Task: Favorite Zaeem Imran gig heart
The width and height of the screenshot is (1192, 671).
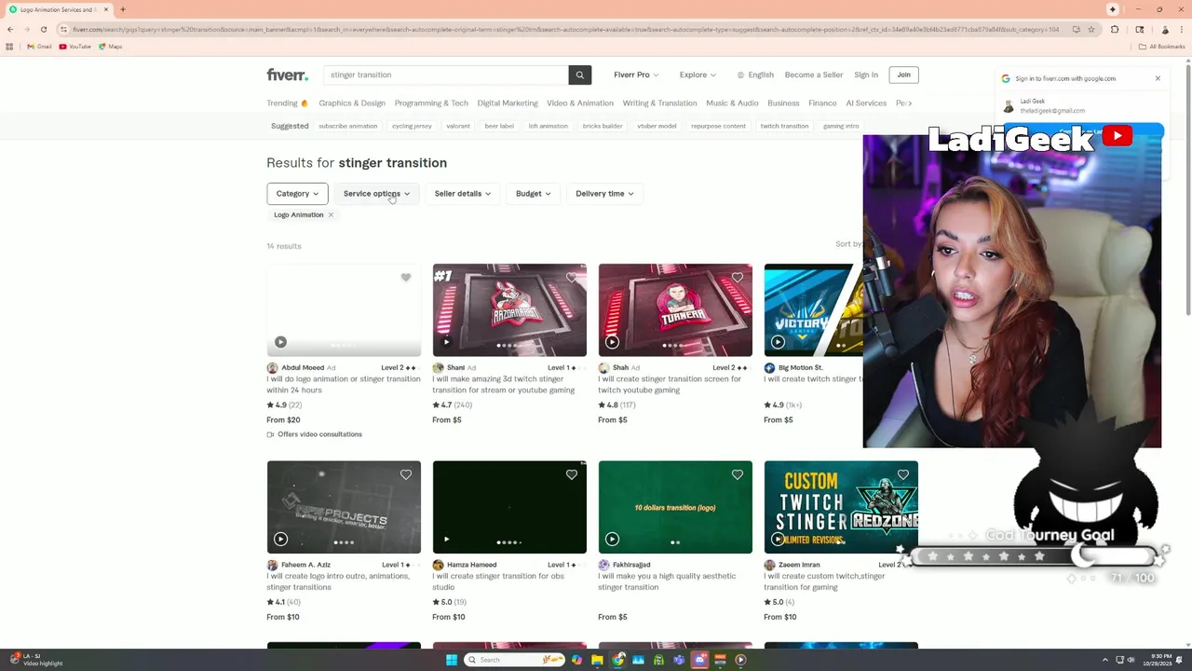Action: pyautogui.click(x=903, y=475)
